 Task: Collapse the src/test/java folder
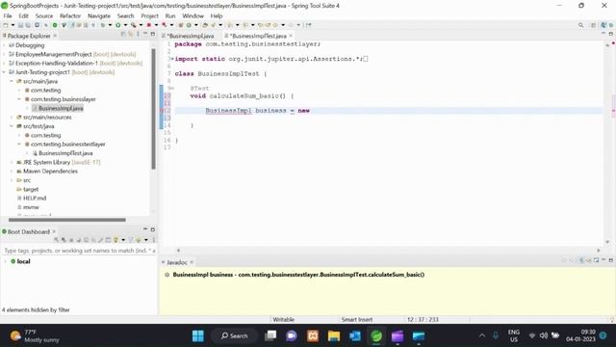tap(12, 126)
